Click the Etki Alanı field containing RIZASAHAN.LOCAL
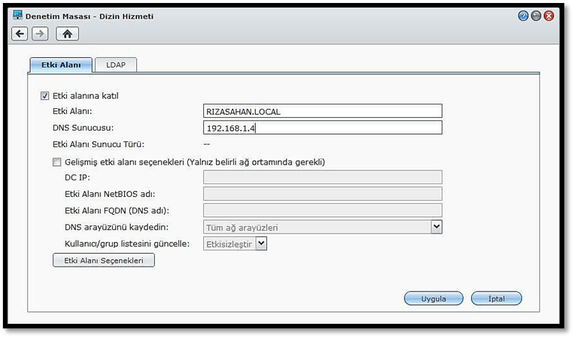Image resolution: width=574 pixels, height=338 pixels. click(x=322, y=111)
